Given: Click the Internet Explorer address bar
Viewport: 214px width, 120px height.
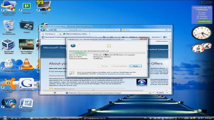Looking at the screenshot, I should (81, 30).
